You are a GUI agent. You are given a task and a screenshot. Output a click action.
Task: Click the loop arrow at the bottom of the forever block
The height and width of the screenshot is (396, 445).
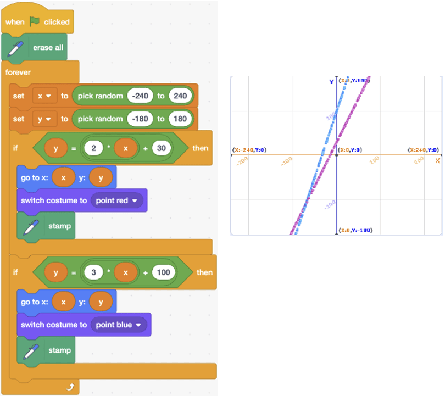pos(69,387)
